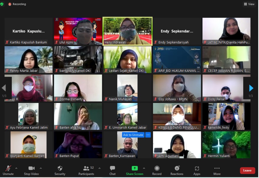Open audio options caret next to Unmute
Viewport: 259px width, 178px height.
click(16, 168)
